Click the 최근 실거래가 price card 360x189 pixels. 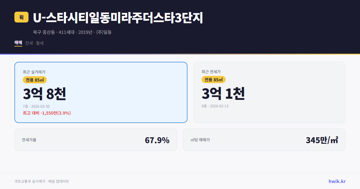100,92
